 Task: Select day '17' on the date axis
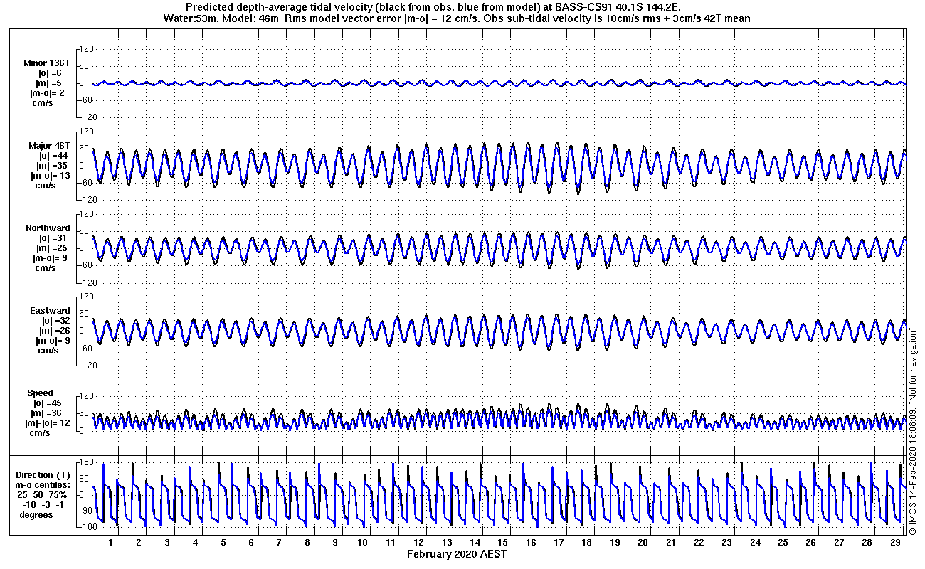(559, 543)
